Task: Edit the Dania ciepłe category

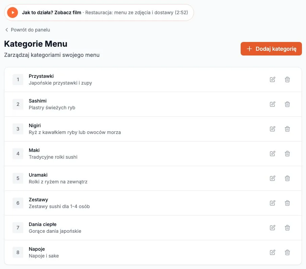Action: click(x=272, y=228)
